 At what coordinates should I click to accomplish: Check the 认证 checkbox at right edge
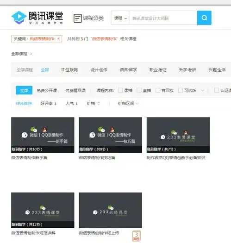[x=217, y=90]
